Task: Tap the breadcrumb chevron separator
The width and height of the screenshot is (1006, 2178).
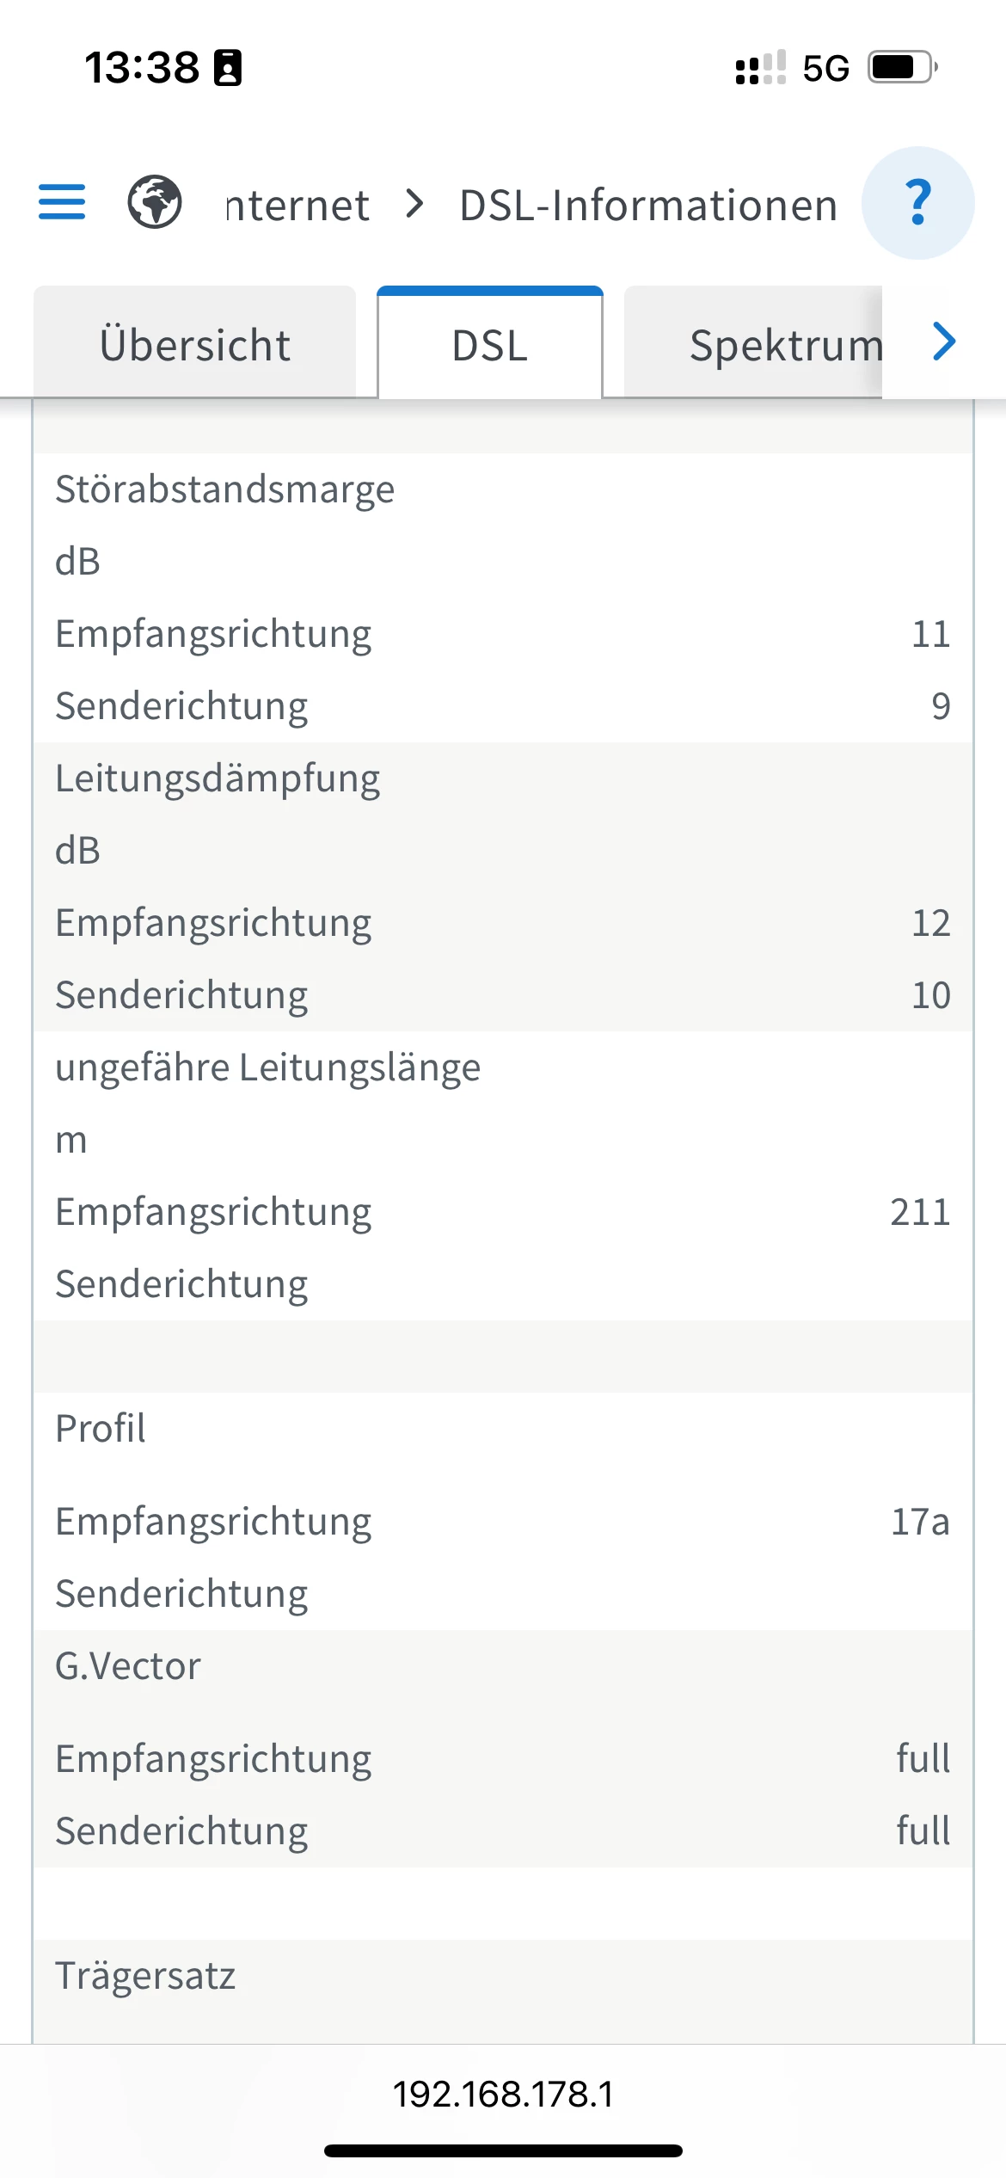Action: (x=415, y=205)
